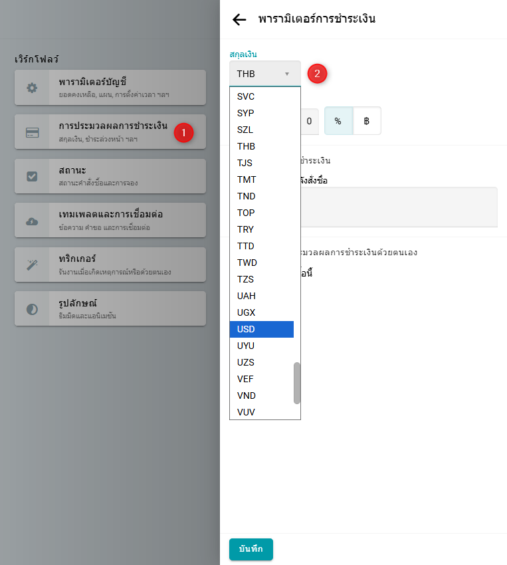Click the large text area under คำสั่งซื้อ
507x565 pixels.
pyautogui.click(x=399, y=207)
